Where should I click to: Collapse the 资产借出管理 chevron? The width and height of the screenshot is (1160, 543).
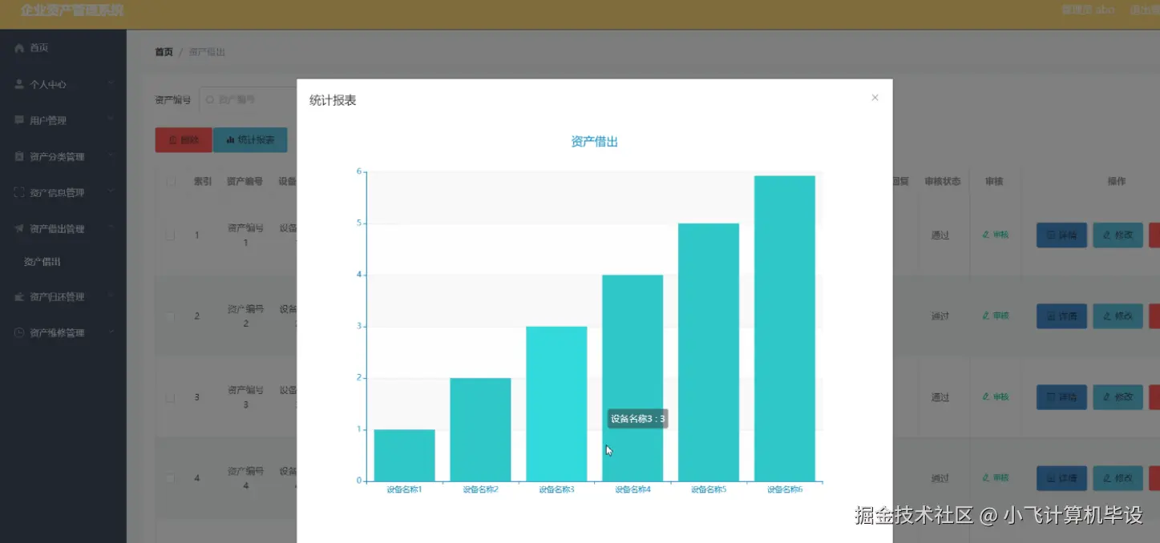(111, 228)
